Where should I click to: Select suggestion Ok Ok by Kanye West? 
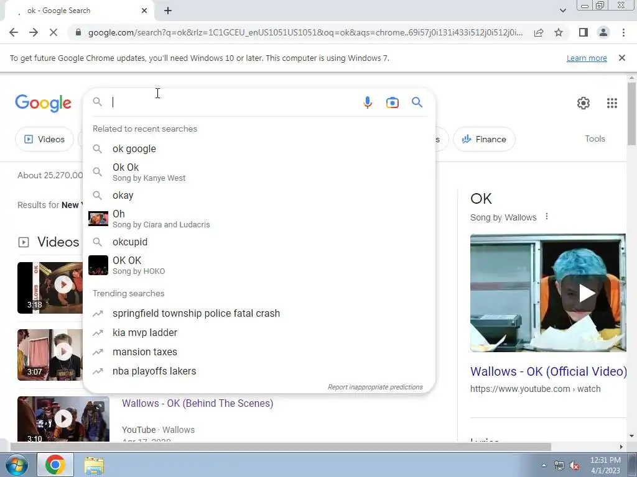pos(259,172)
